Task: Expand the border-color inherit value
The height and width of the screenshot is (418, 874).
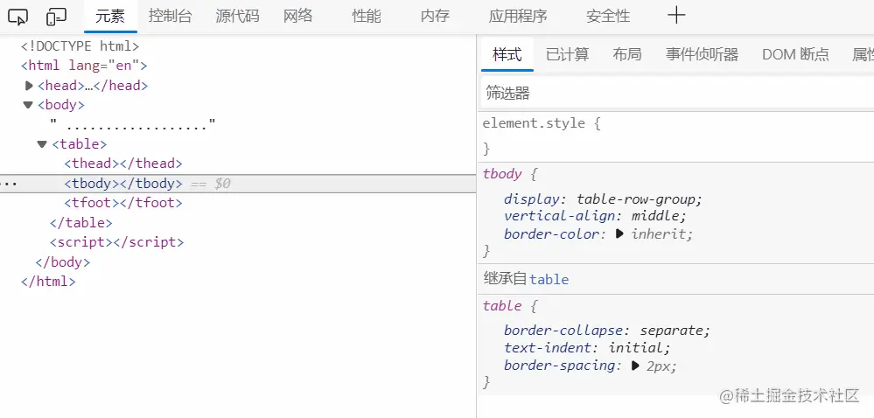Action: [619, 234]
